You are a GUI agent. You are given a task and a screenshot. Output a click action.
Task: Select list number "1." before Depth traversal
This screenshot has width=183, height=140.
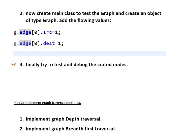22,119
